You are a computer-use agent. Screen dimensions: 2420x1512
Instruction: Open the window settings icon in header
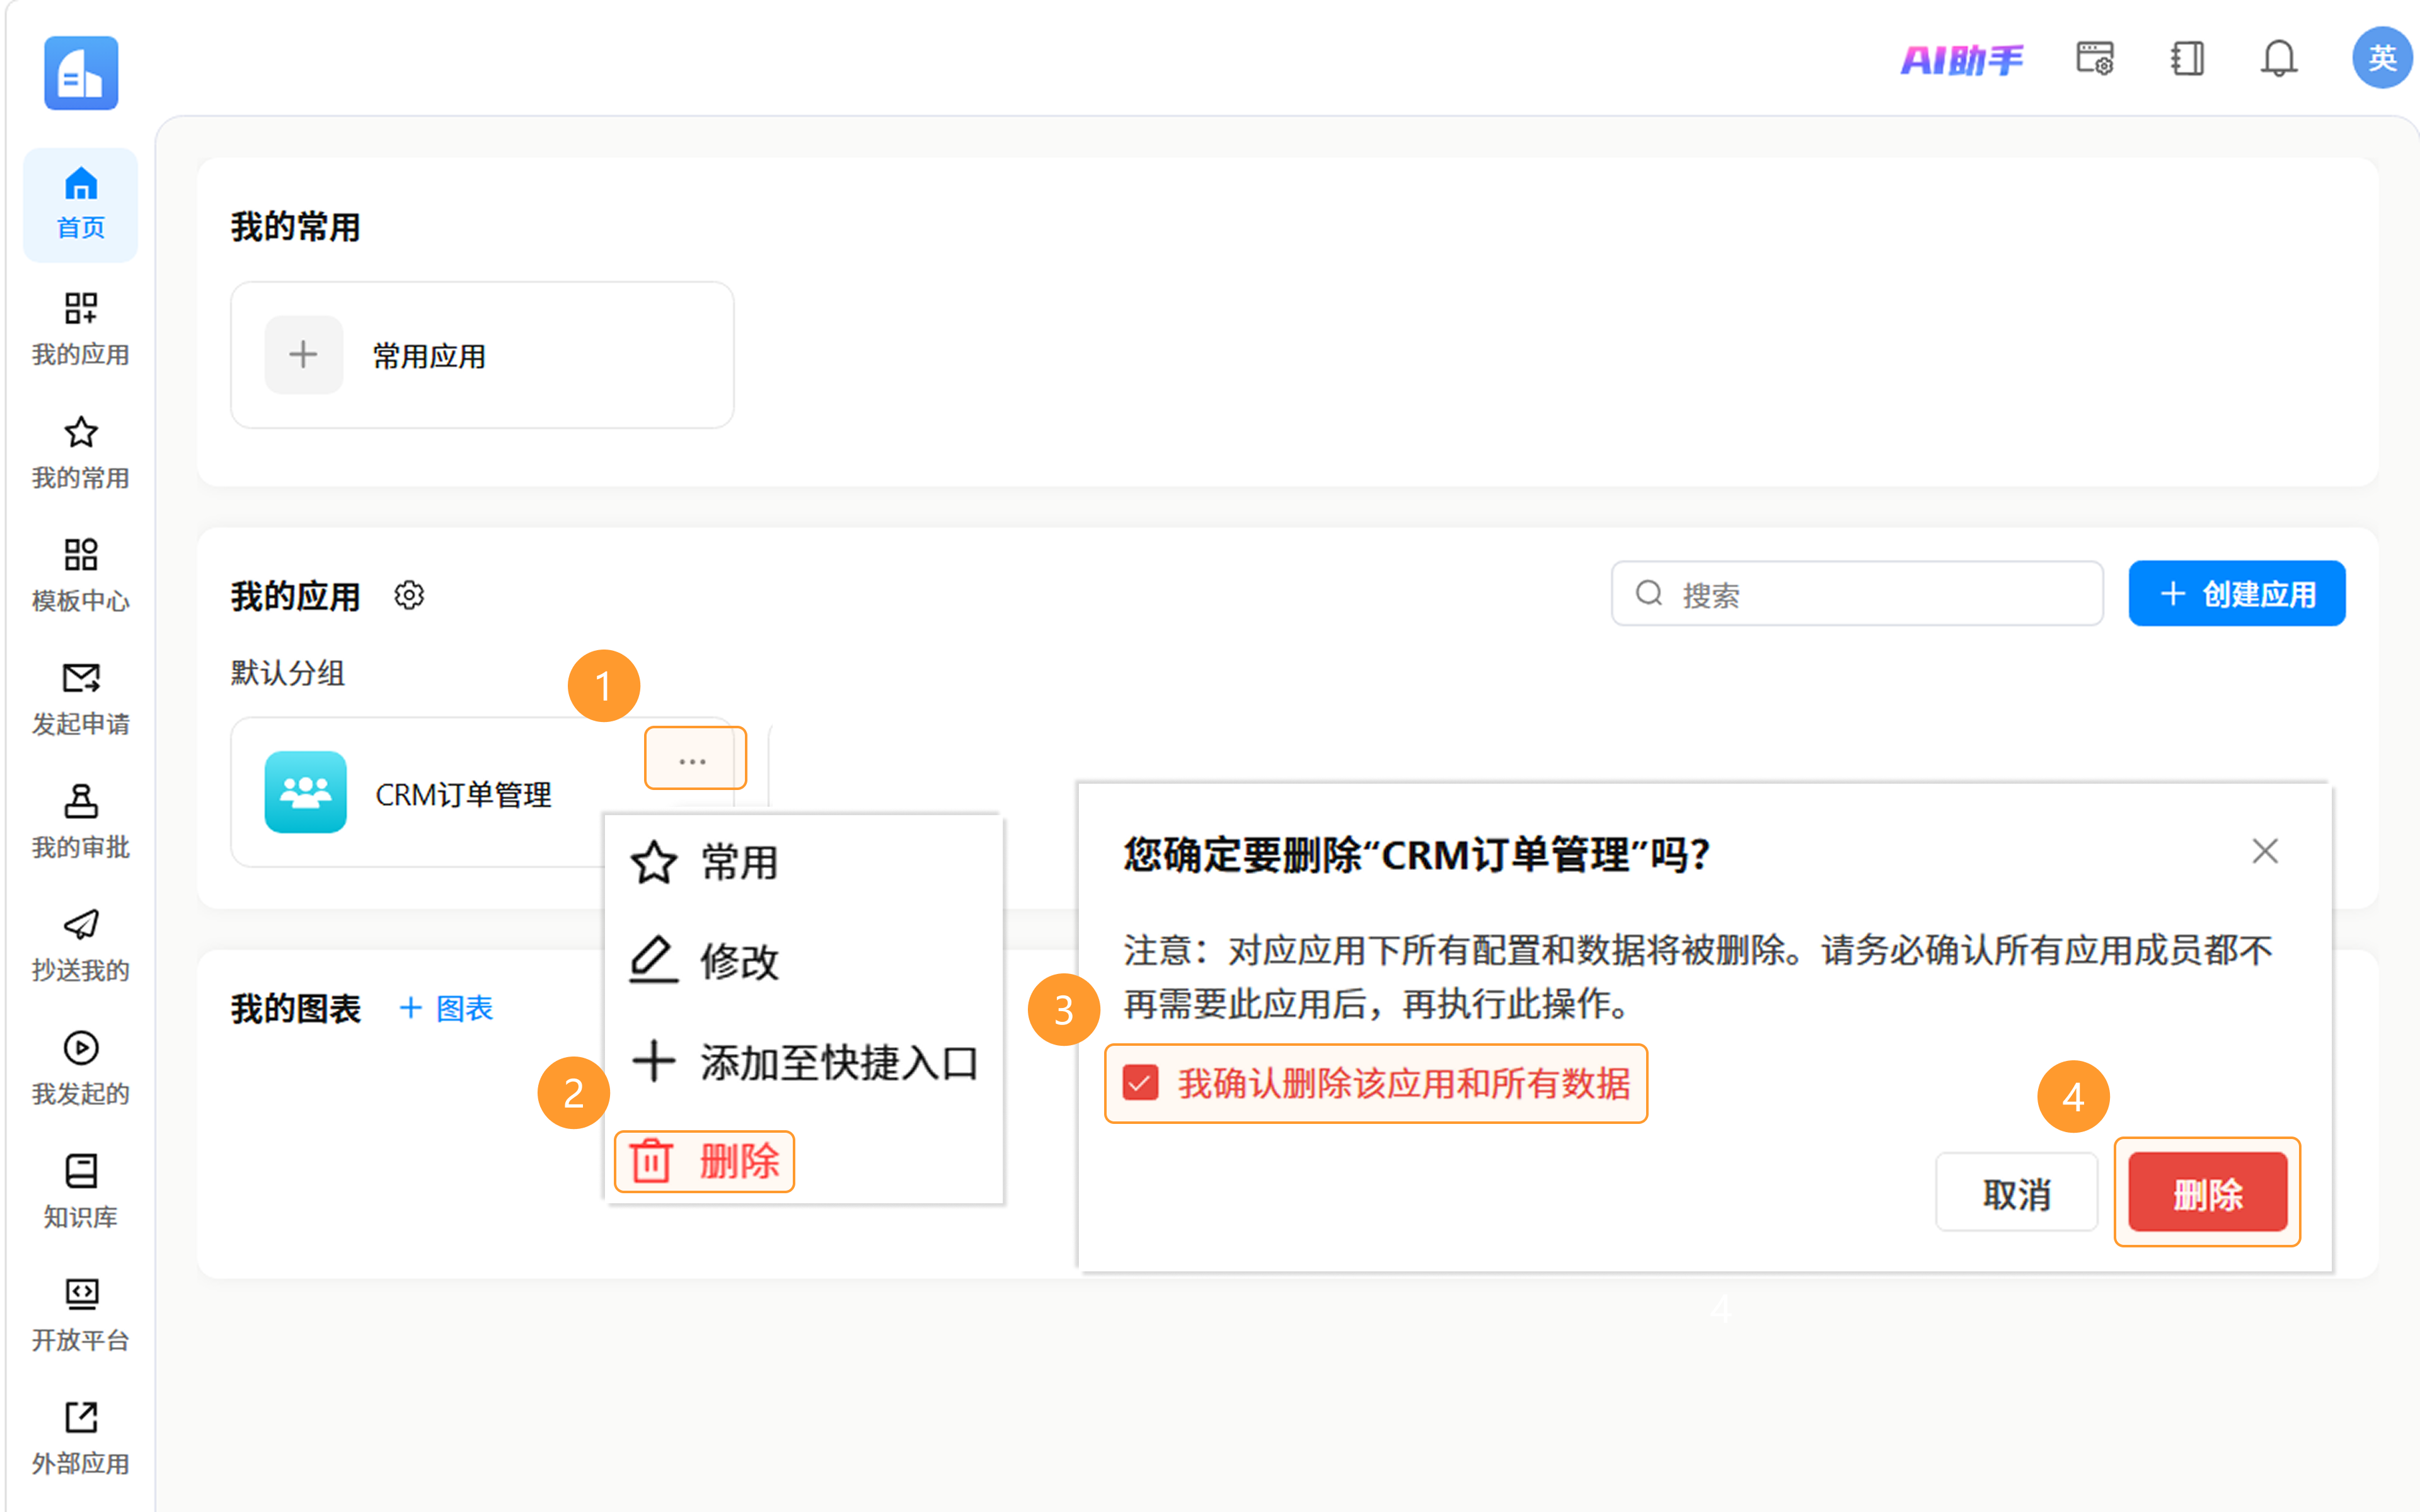(x=2094, y=59)
